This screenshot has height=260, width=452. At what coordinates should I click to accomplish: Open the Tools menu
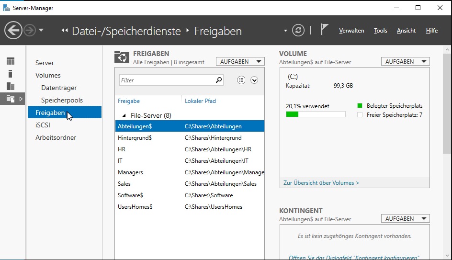tap(381, 31)
